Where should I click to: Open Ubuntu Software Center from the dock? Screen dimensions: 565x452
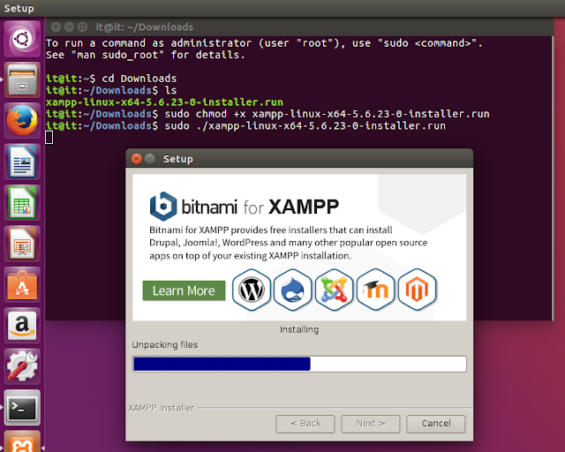pyautogui.click(x=22, y=284)
